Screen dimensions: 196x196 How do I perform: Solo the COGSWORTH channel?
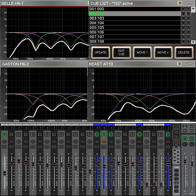pos(47,147)
